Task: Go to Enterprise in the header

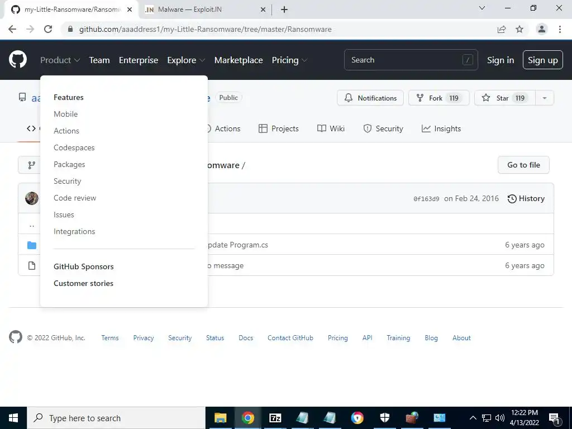Action: pos(139,60)
